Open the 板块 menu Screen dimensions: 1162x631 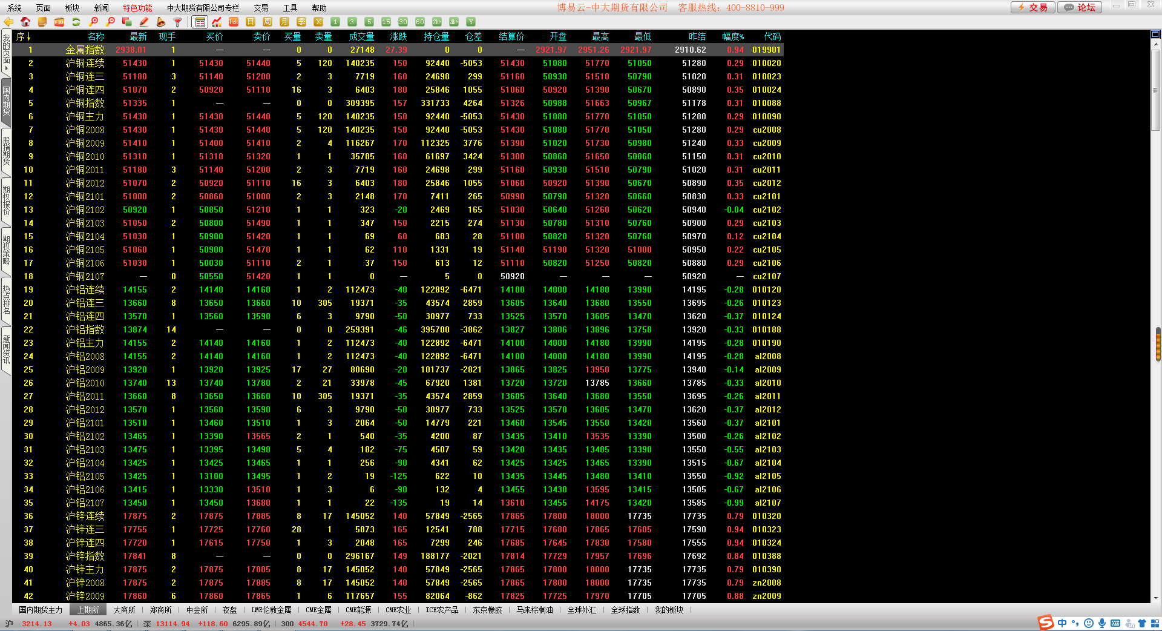[x=73, y=8]
